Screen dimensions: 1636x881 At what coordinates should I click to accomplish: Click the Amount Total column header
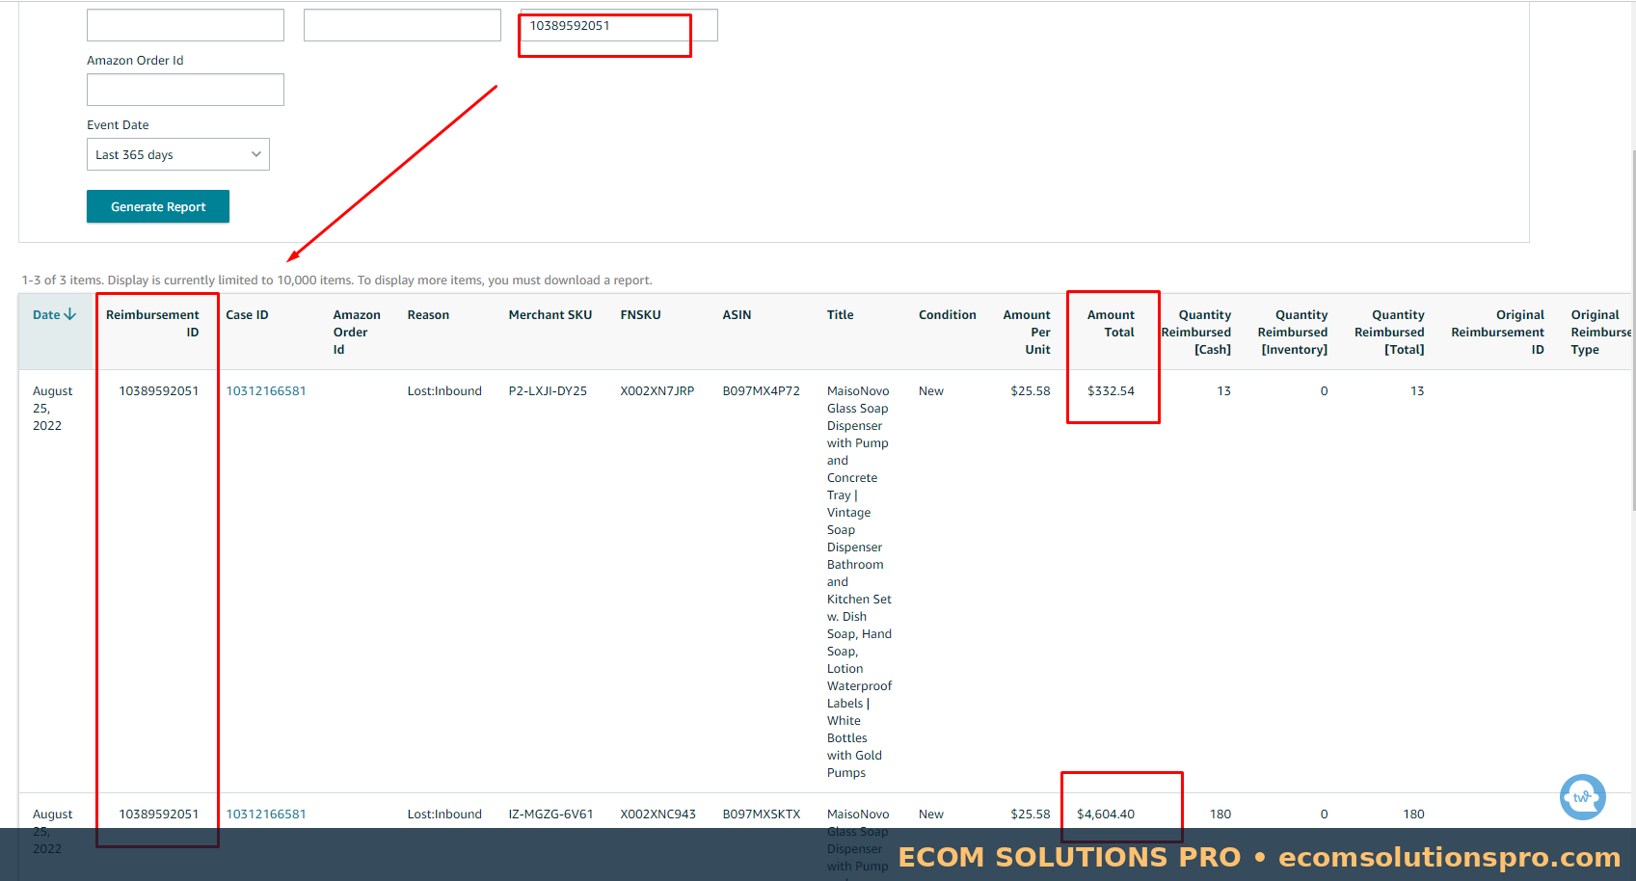point(1111,323)
